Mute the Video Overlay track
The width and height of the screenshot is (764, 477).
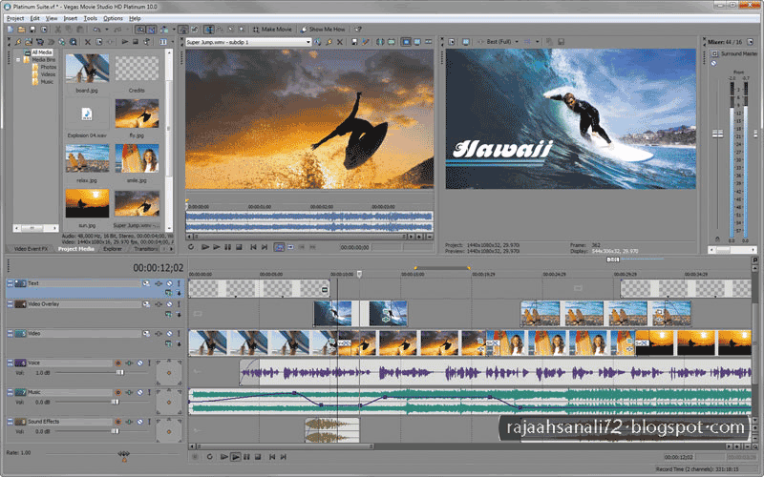(x=169, y=304)
